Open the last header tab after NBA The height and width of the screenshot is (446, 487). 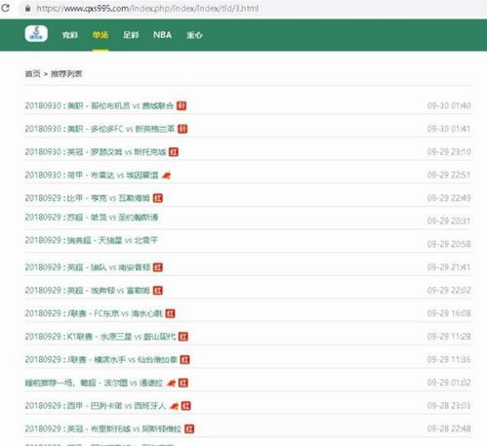point(194,35)
